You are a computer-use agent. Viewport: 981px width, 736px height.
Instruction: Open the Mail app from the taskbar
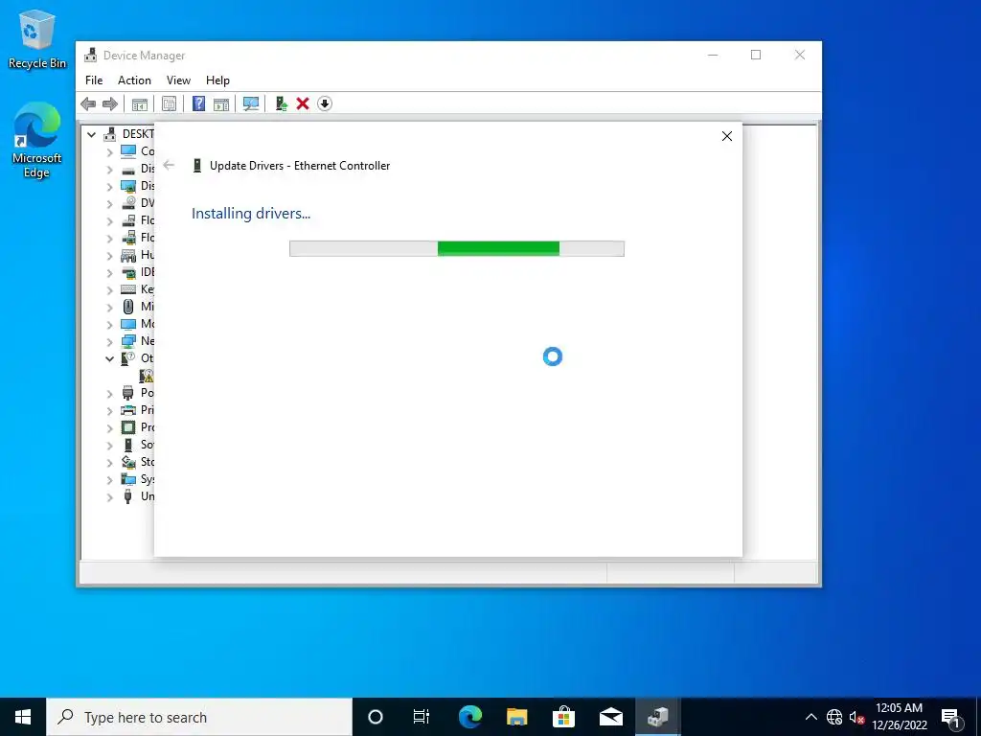610,717
